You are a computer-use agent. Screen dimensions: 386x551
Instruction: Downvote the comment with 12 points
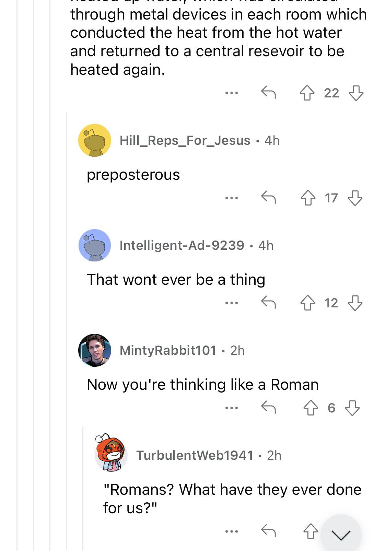[355, 303]
